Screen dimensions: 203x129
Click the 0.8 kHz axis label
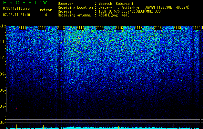[2, 90]
